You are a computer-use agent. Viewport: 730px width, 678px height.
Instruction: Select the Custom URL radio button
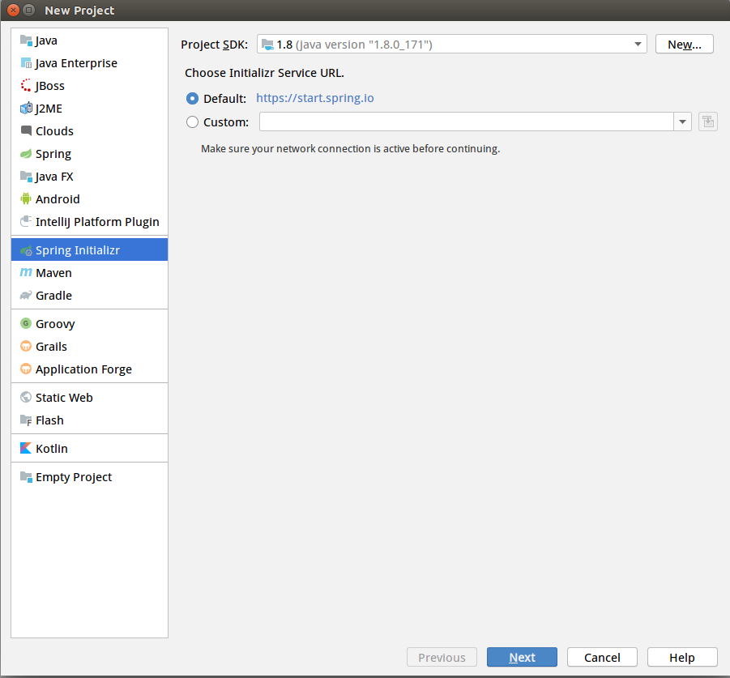192,122
